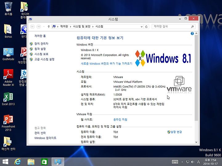Image resolution: width=222 pixels, height=166 pixels.
Task: Open 온라인 지원 website link
Action: (120, 120)
